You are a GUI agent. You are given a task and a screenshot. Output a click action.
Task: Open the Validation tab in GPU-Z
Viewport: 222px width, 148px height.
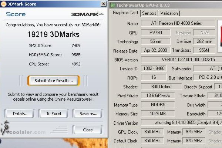click(x=169, y=13)
